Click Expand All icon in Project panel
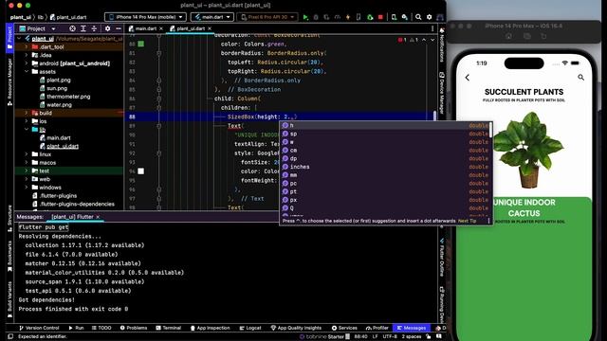This screenshot has height=341, width=607. coord(83,28)
